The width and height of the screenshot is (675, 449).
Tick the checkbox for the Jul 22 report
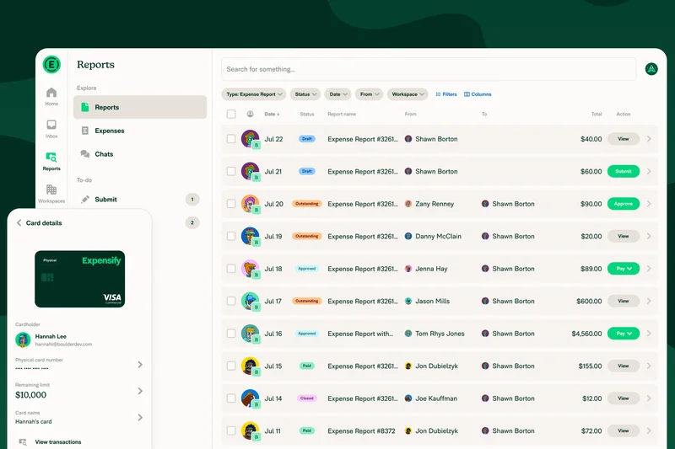(231, 139)
